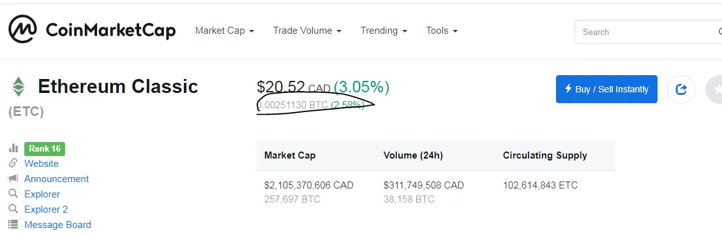The height and width of the screenshot is (235, 722).
Task: Click the green Rank 16 badge
Action: coord(45,149)
